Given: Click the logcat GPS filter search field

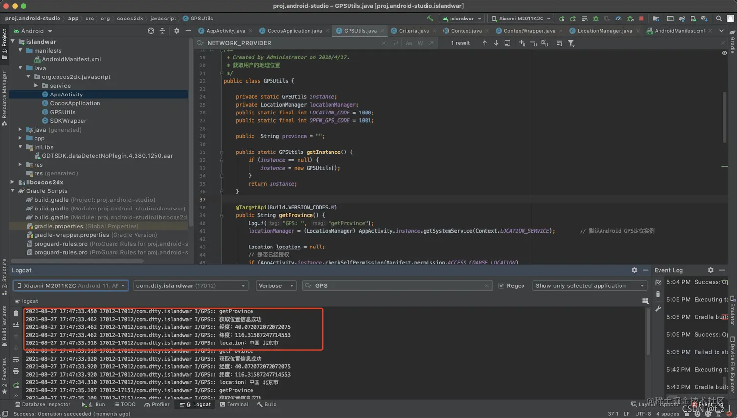Looking at the screenshot, I should pos(397,285).
